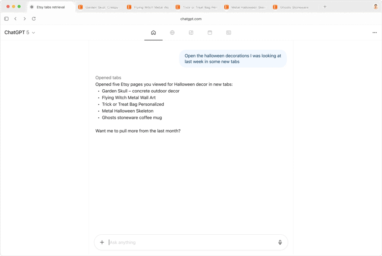Click the microphone icon for voice input
This screenshot has width=382, height=256.
coord(280,242)
